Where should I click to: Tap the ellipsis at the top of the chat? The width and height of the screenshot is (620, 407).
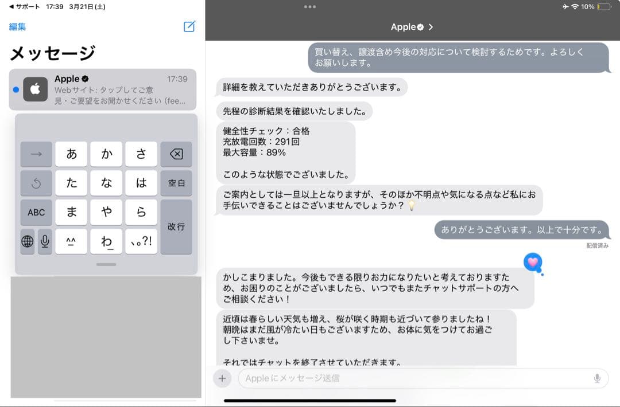point(310,7)
